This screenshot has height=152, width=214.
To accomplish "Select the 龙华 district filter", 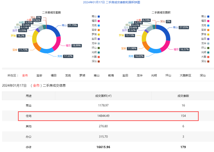I will click(x=140, y=75).
